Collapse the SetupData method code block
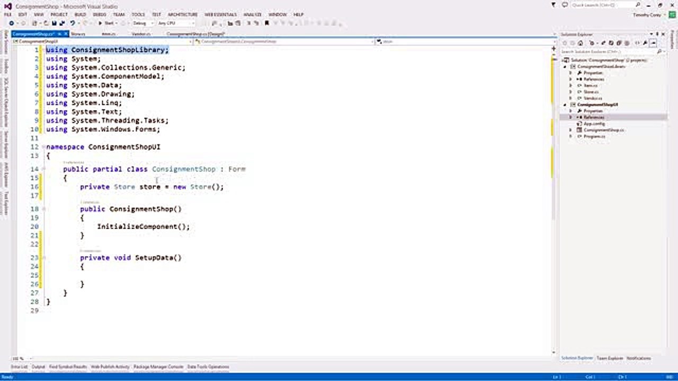 43,258
